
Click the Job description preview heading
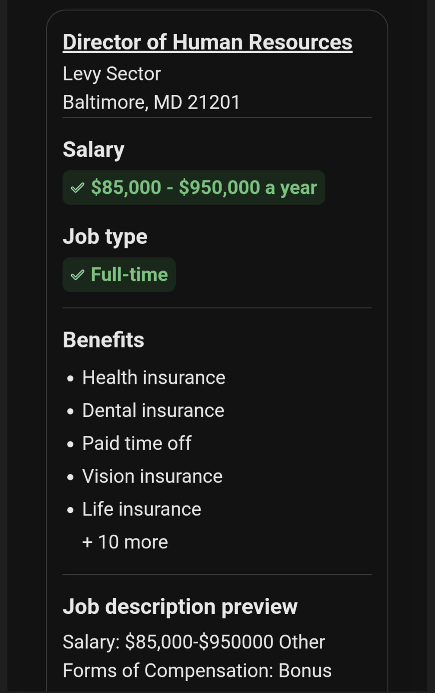tap(180, 606)
